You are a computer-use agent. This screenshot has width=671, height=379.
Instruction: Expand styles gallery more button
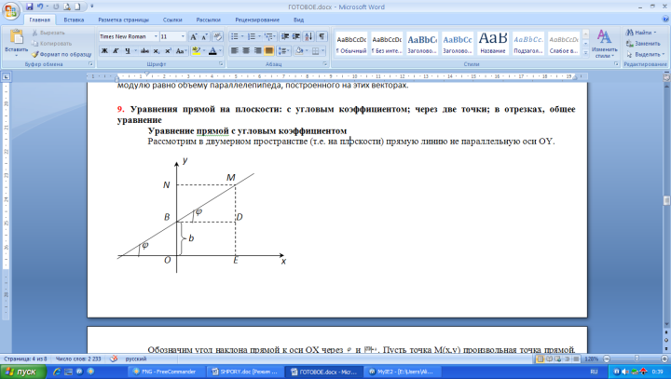click(x=586, y=53)
